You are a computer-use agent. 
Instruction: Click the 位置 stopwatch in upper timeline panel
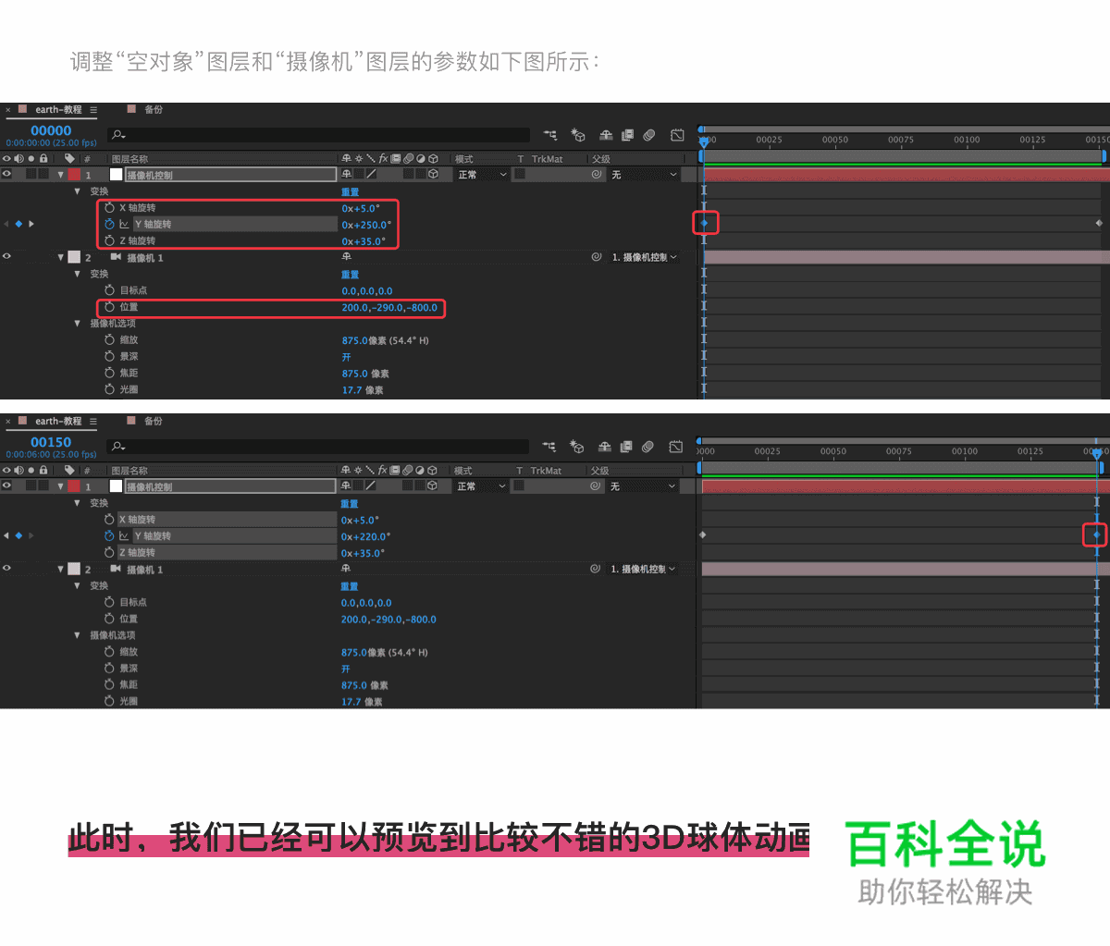pos(109,307)
